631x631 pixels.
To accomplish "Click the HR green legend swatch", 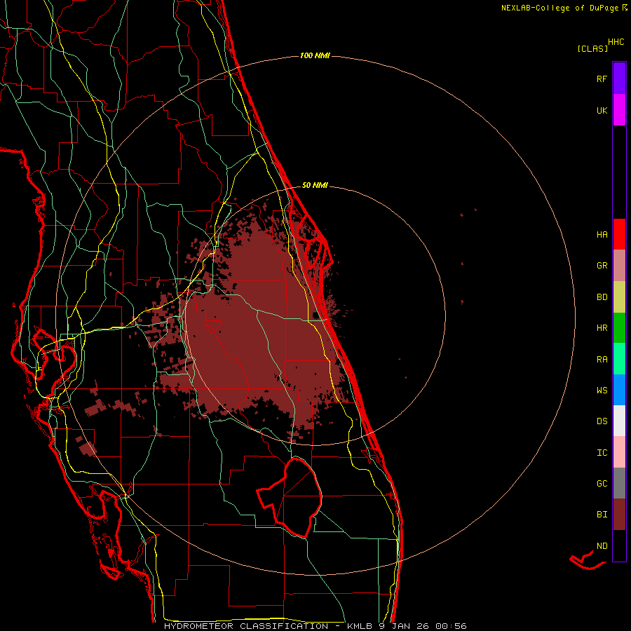I will [x=619, y=328].
